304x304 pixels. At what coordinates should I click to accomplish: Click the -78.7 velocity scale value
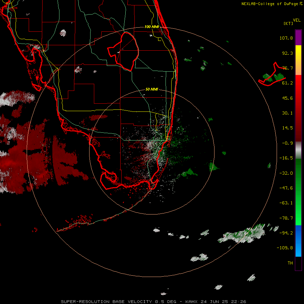pyautogui.click(x=286, y=218)
